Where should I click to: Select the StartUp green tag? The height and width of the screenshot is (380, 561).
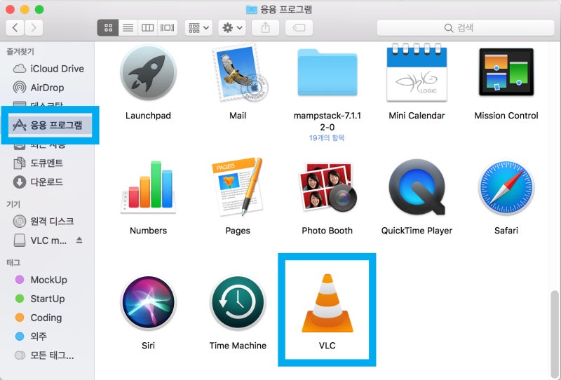[x=48, y=299]
